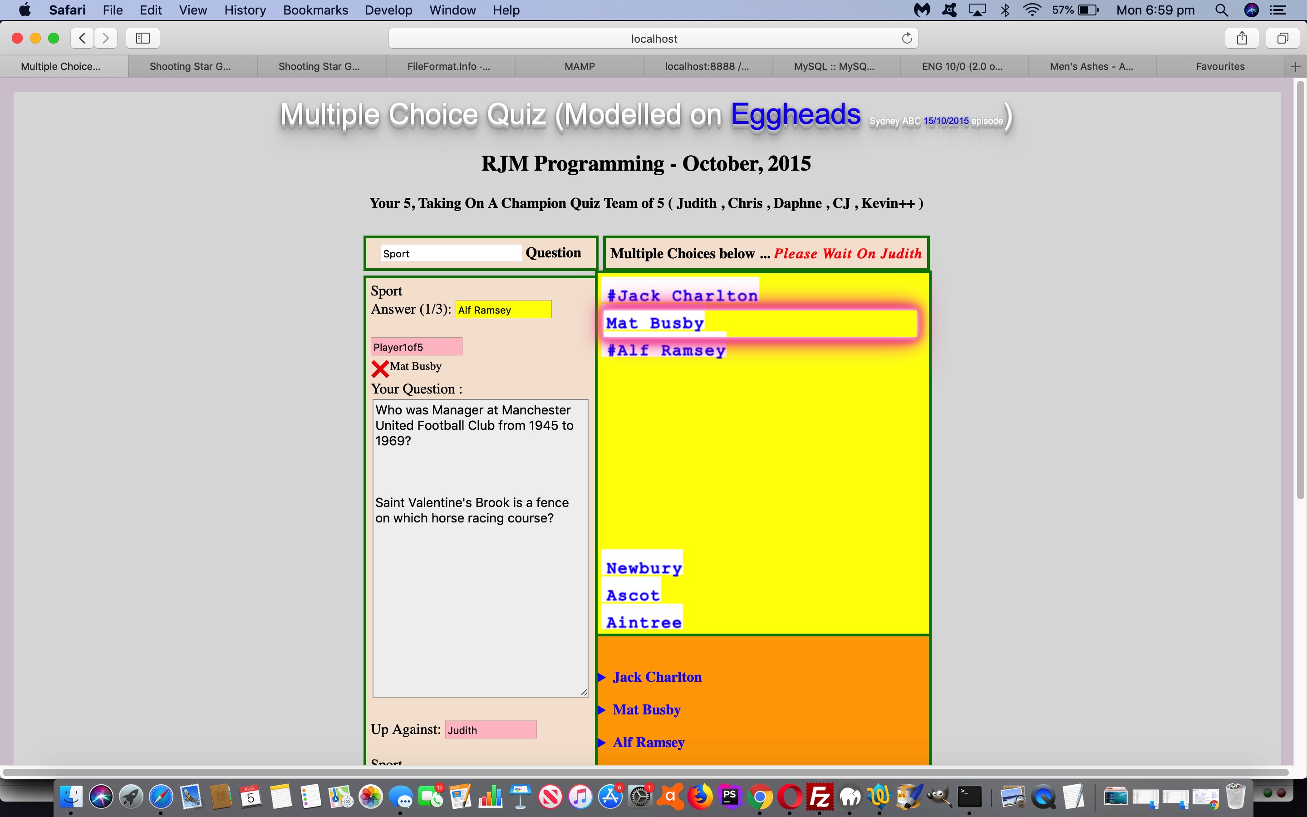This screenshot has height=817, width=1307.
Task: Switch to the FileFormat.Info tab
Action: tap(451, 66)
